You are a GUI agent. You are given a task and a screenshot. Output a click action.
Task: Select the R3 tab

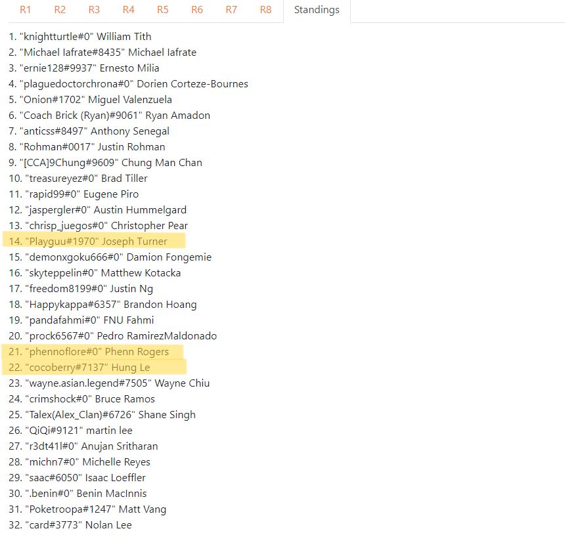click(x=94, y=10)
